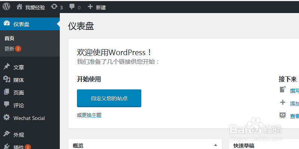This screenshot has height=149, width=299.
Task: Open the 更新 submenu item
Action: [9, 49]
